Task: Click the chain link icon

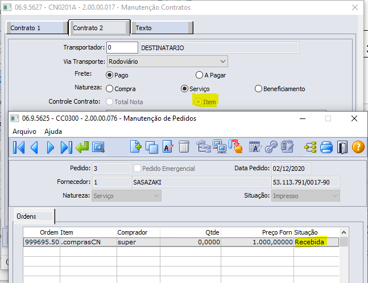Action: click(271, 147)
